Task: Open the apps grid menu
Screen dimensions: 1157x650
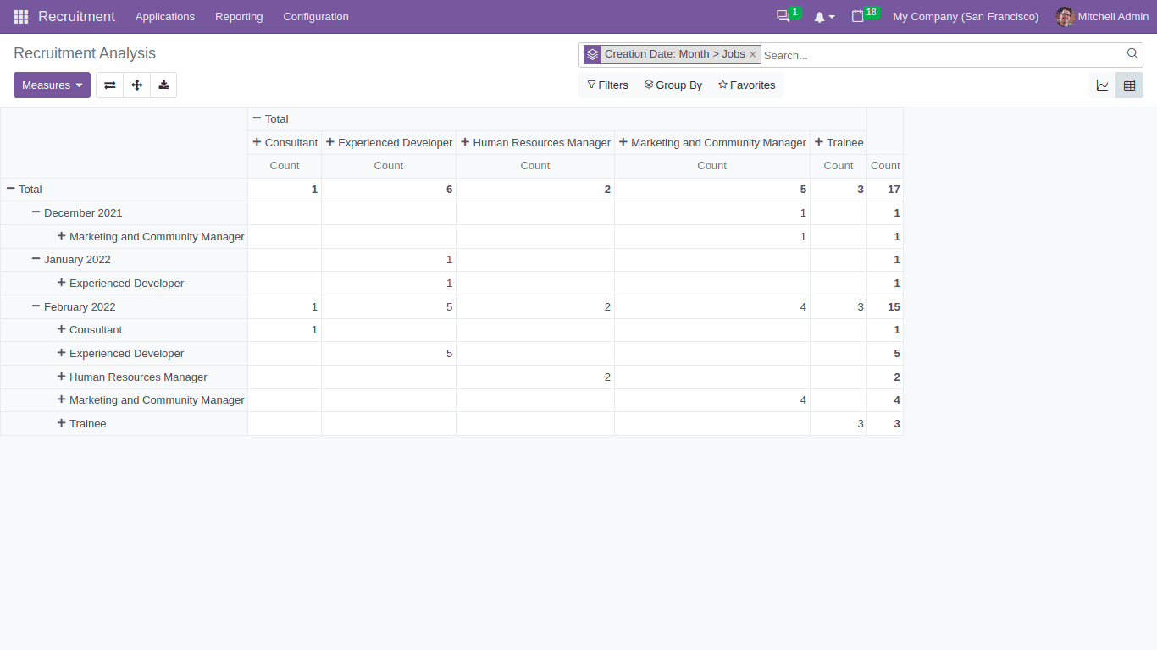Action: [19, 16]
